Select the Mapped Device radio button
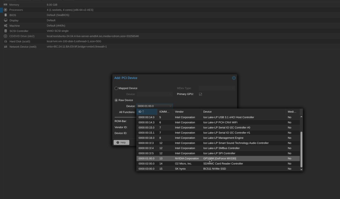The width and height of the screenshot is (340, 199). (x=116, y=88)
